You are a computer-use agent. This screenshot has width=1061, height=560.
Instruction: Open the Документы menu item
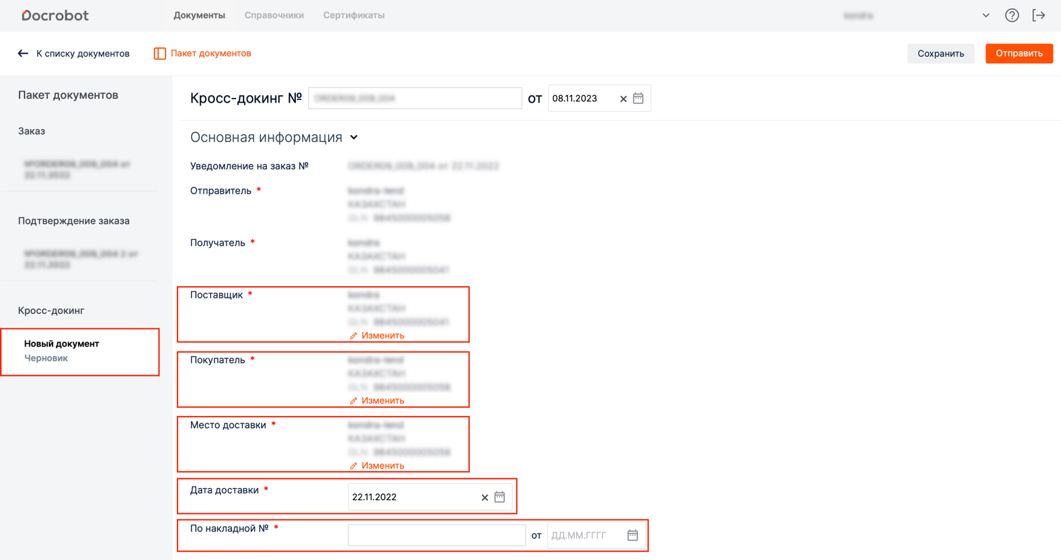point(199,15)
